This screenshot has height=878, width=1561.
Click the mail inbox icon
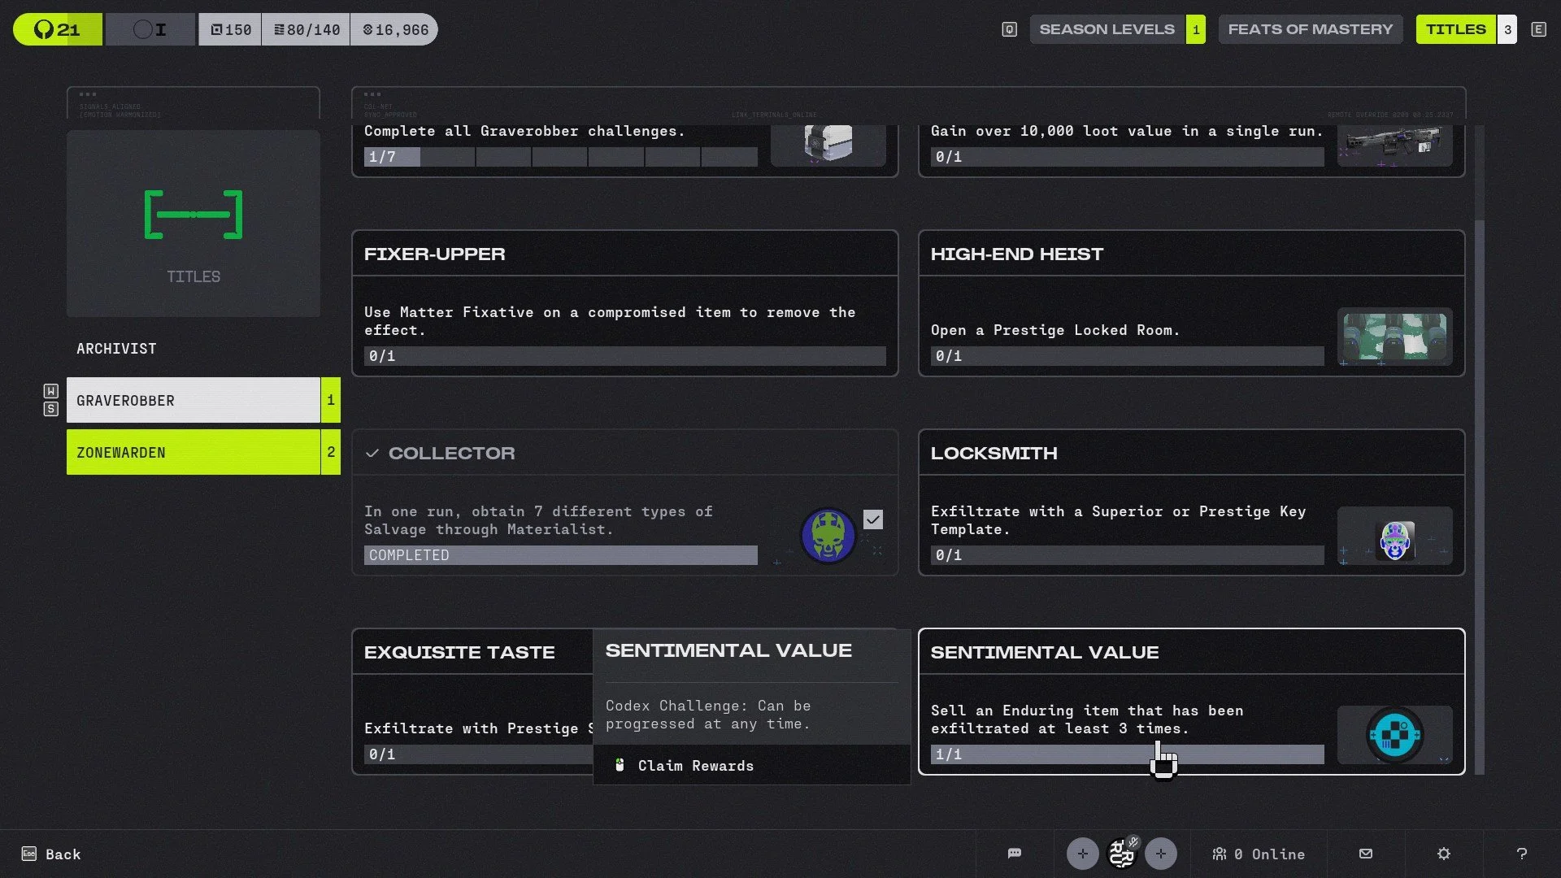[1366, 854]
